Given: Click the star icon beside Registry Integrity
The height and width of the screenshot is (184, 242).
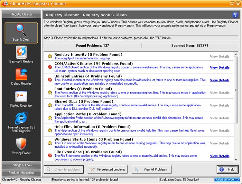Looking at the screenshot, I should pos(50,56).
